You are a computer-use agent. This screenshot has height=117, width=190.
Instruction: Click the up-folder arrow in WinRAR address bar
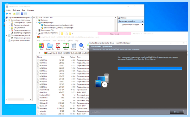pyautogui.click(x=39, y=53)
